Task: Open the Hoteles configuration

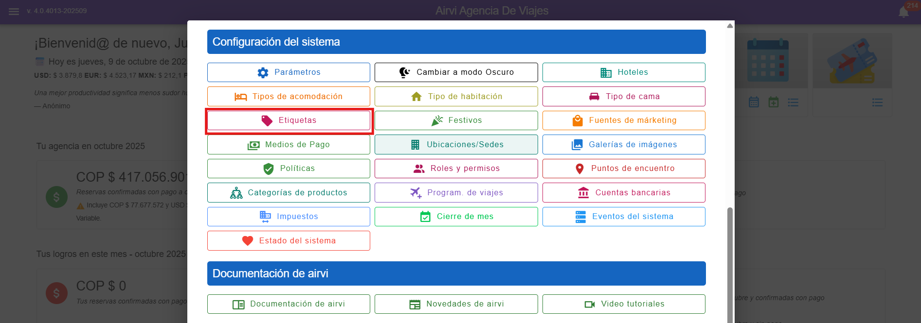Action: (x=624, y=72)
